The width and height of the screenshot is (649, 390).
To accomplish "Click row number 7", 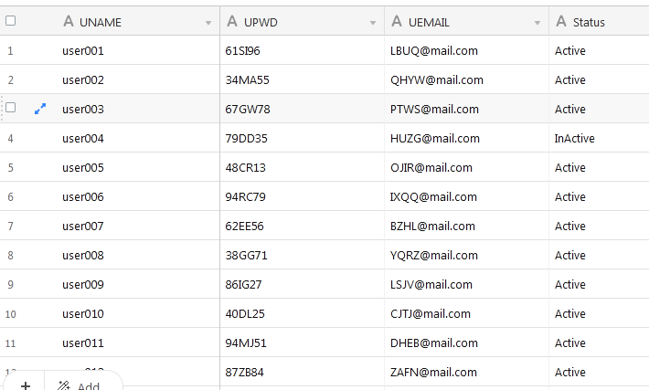I will (x=10, y=227).
